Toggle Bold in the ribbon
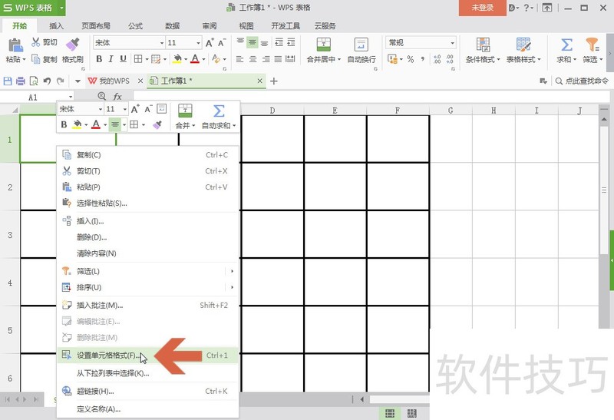Image resolution: width=614 pixels, height=420 pixels. click(99, 59)
